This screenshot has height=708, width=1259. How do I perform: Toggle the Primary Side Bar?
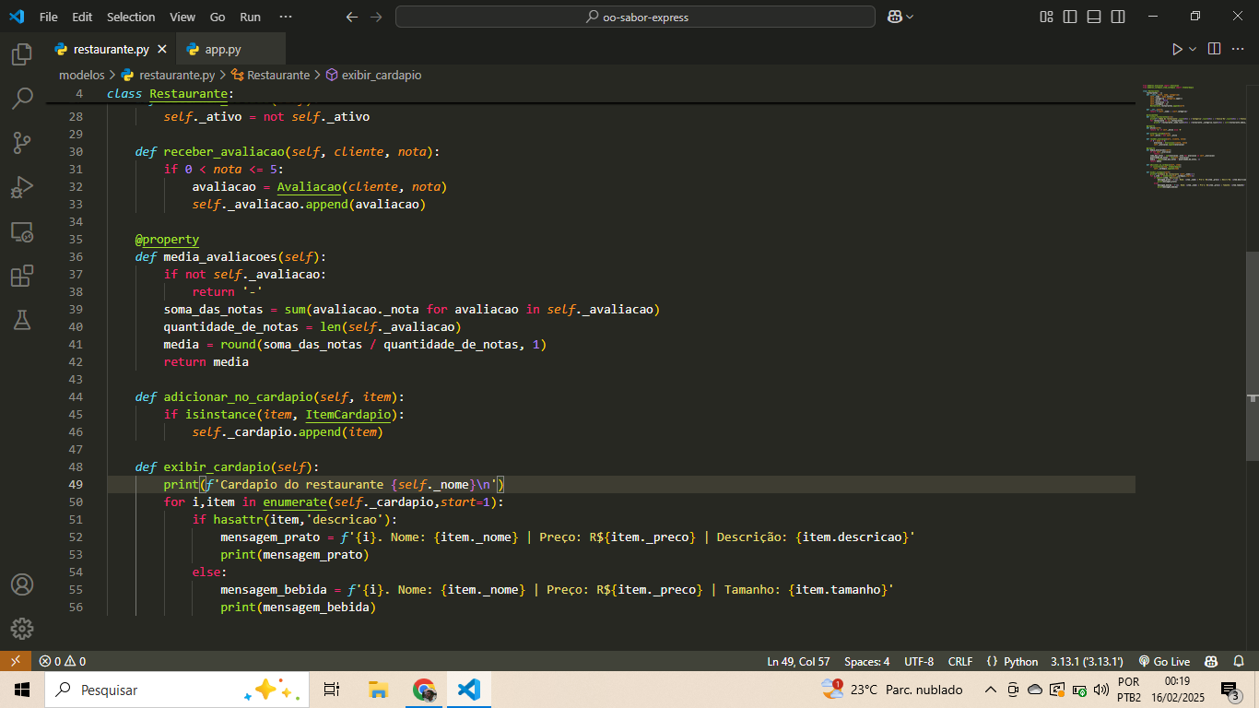[x=1070, y=17]
